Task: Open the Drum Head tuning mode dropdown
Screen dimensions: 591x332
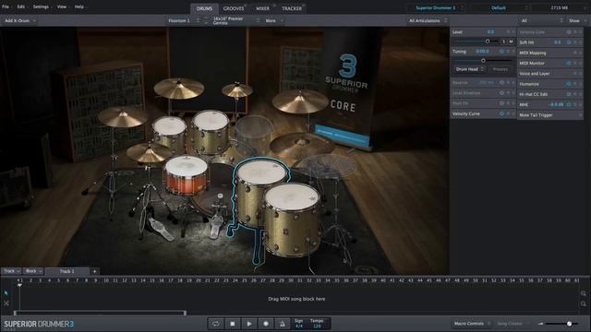Action: pyautogui.click(x=470, y=69)
